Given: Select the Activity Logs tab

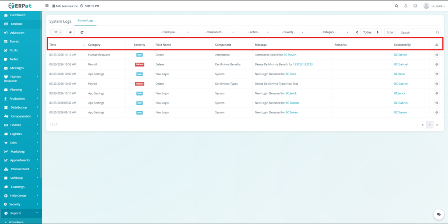Looking at the screenshot, I should coord(85,21).
